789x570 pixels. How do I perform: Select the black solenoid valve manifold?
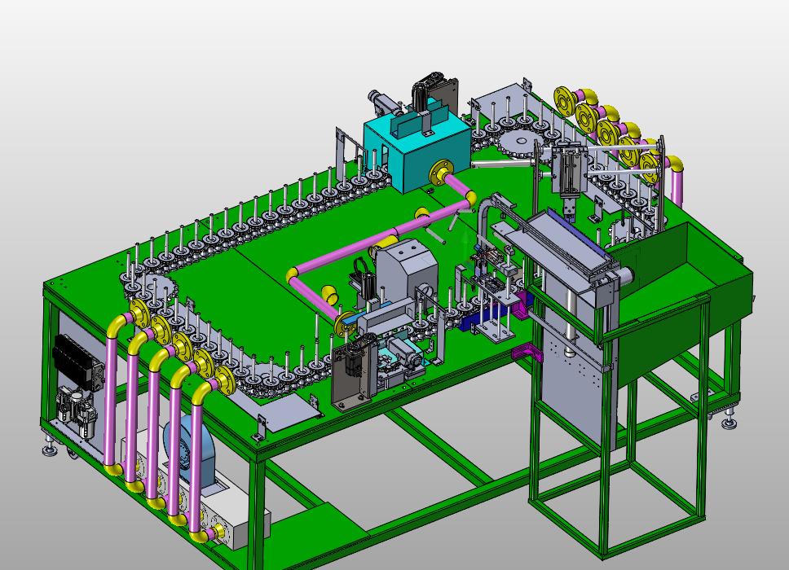[x=77, y=362]
